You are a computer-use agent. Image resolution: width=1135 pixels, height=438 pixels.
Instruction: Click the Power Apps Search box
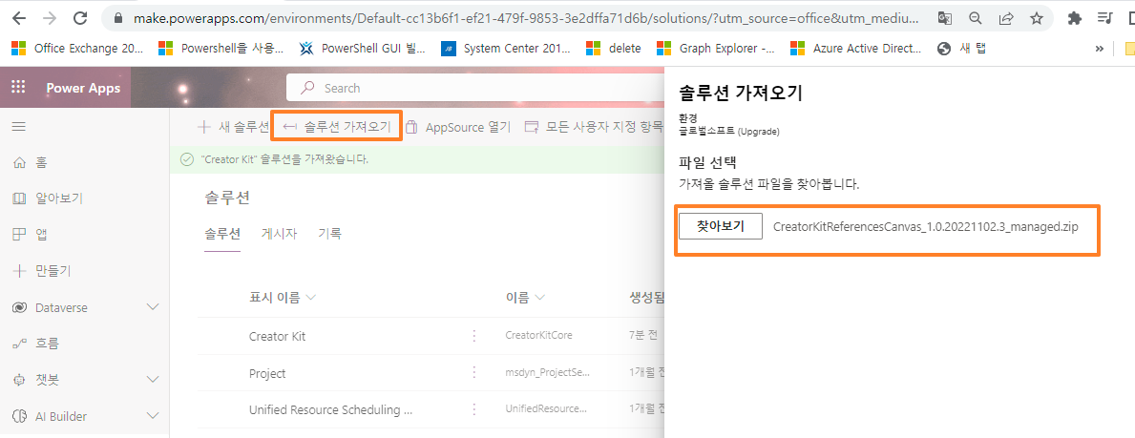[x=474, y=88]
